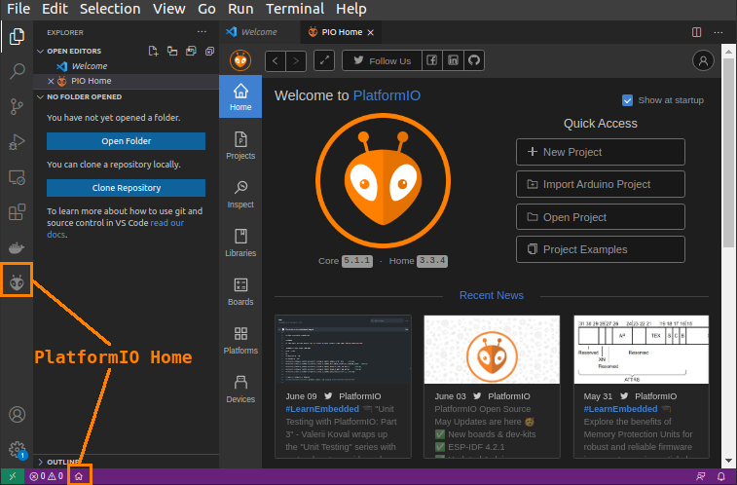Open errors and warnings count in status bar
737x485 pixels.
[x=46, y=476]
